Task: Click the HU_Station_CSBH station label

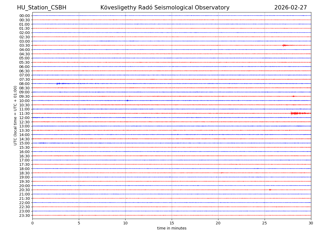Action: [x=42, y=8]
